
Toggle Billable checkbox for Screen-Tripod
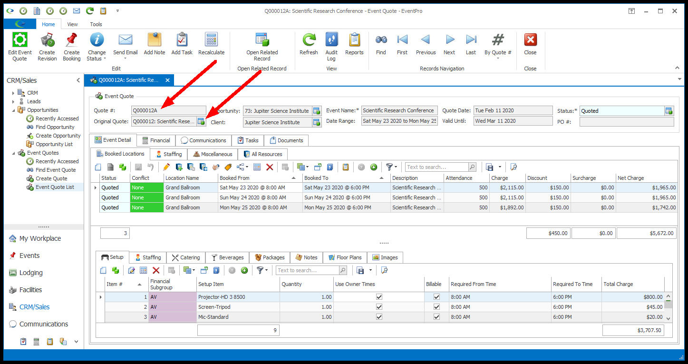436,307
